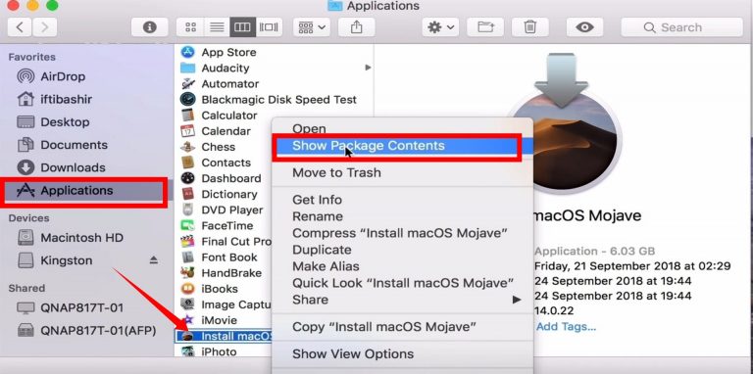Go back with the toolbar back arrow

[x=21, y=27]
